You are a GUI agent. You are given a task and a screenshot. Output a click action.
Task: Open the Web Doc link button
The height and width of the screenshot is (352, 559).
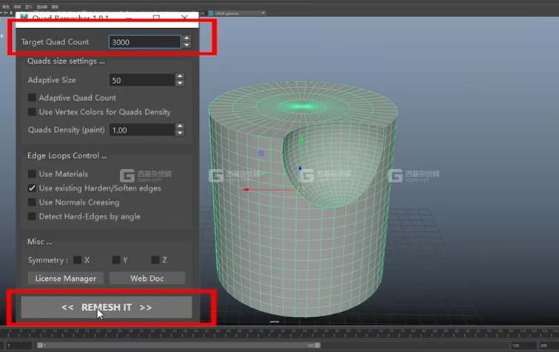(x=147, y=279)
